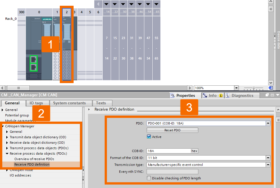The width and height of the screenshot is (280, 188).
Task: Click the list icon below properties scroll arrow
Action: [x=278, y=120]
